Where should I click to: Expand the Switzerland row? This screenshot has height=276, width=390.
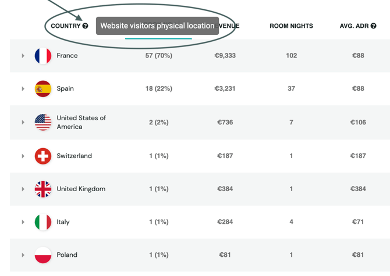23,156
